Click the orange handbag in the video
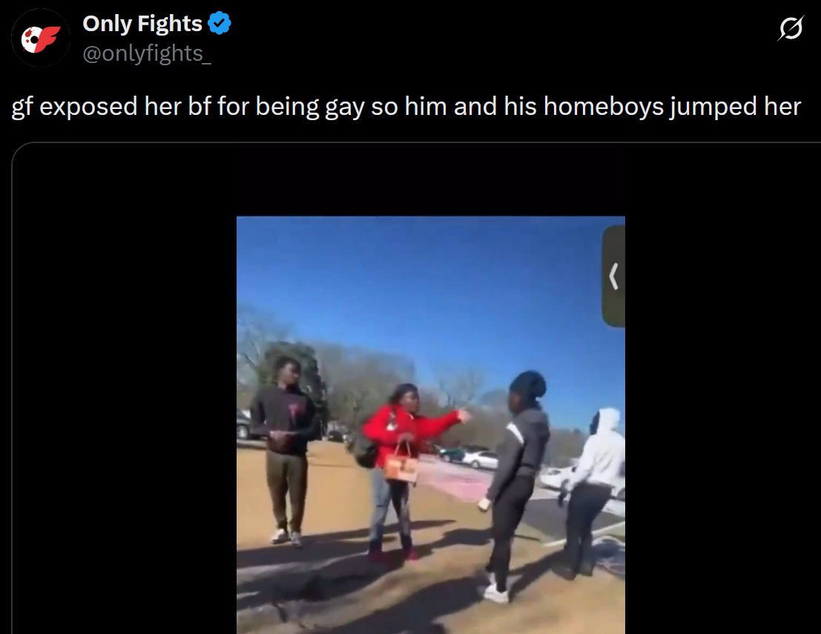Image resolution: width=821 pixels, height=634 pixels. click(401, 466)
